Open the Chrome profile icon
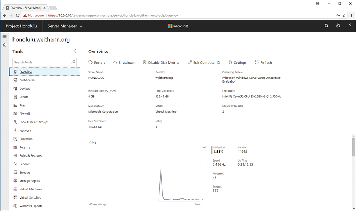The image size is (356, 211). [318, 4]
